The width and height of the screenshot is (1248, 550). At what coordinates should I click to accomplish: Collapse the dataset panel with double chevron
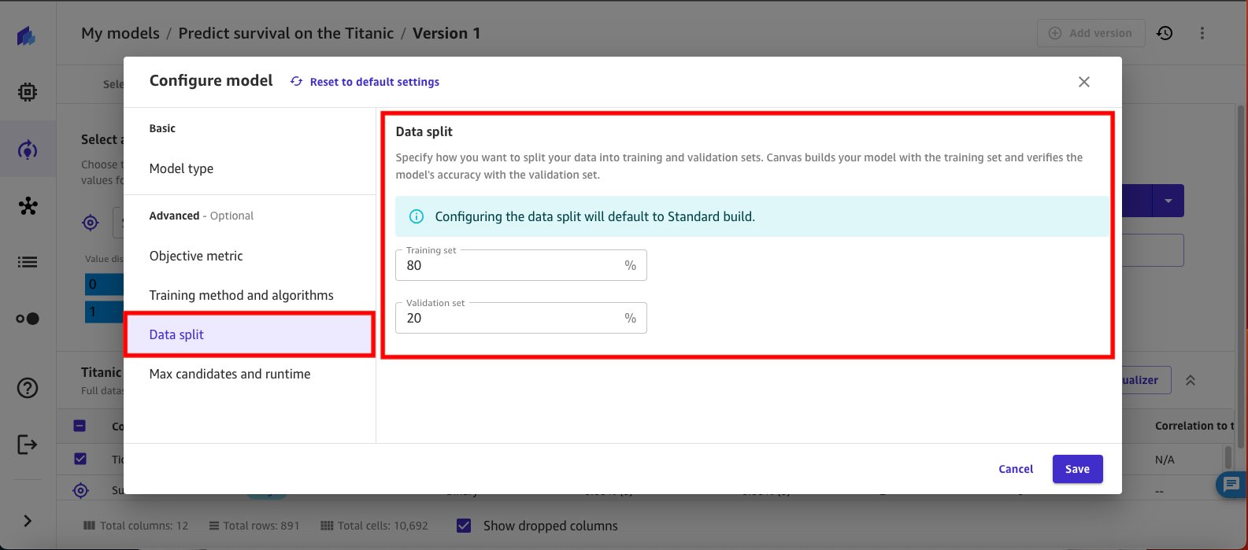1191,380
